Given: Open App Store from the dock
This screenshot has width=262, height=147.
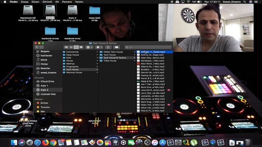Looking at the screenshot, I should pyautogui.click(x=163, y=143).
